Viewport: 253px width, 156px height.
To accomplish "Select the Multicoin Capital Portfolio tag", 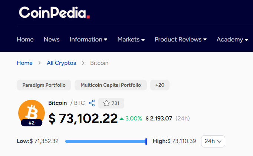I will click(111, 85).
